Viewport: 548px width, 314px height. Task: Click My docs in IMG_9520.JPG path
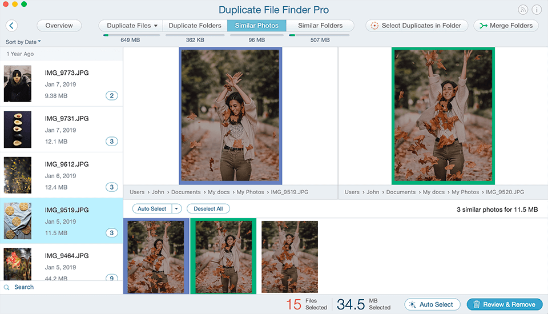click(434, 192)
